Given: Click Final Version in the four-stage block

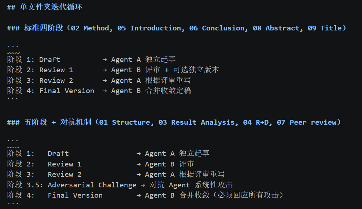Looking at the screenshot, I should [67, 91].
